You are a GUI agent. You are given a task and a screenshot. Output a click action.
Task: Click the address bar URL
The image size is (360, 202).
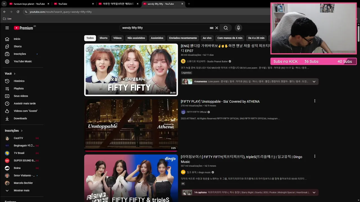pyautogui.click(x=61, y=12)
